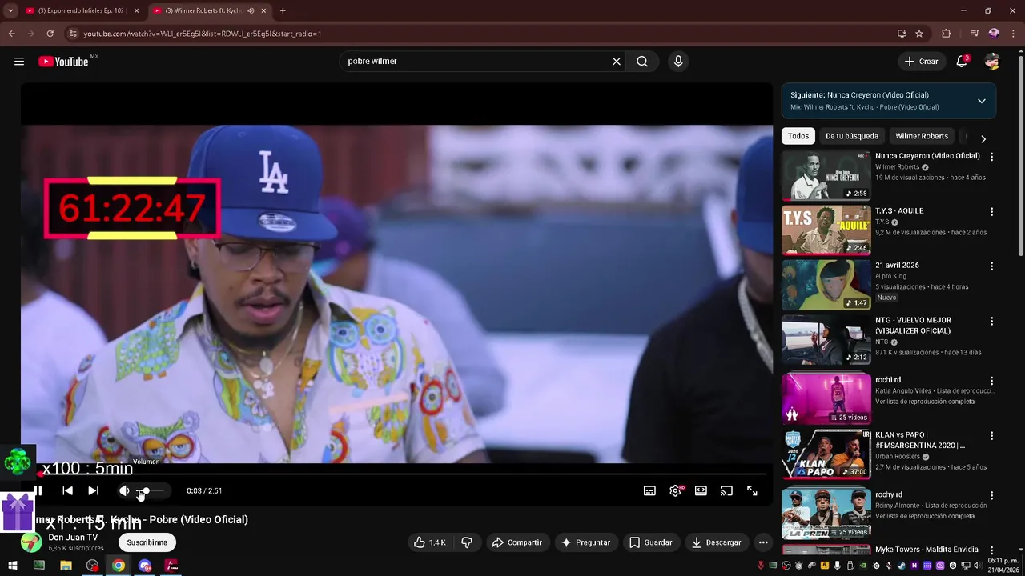Viewport: 1025px width, 576px height.
Task: Open the Chrome extensions puzzle icon
Action: 947,34
